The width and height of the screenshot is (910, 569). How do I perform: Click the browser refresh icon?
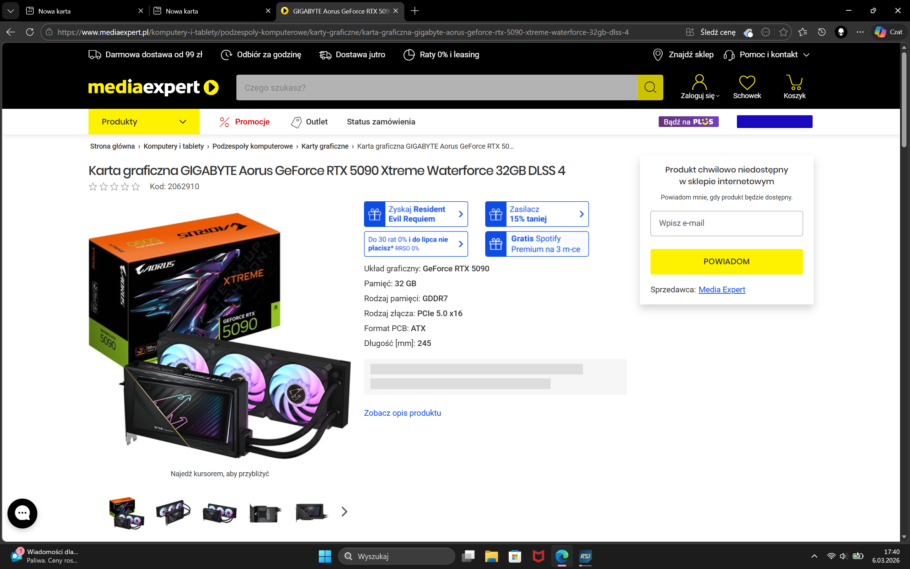[x=30, y=32]
